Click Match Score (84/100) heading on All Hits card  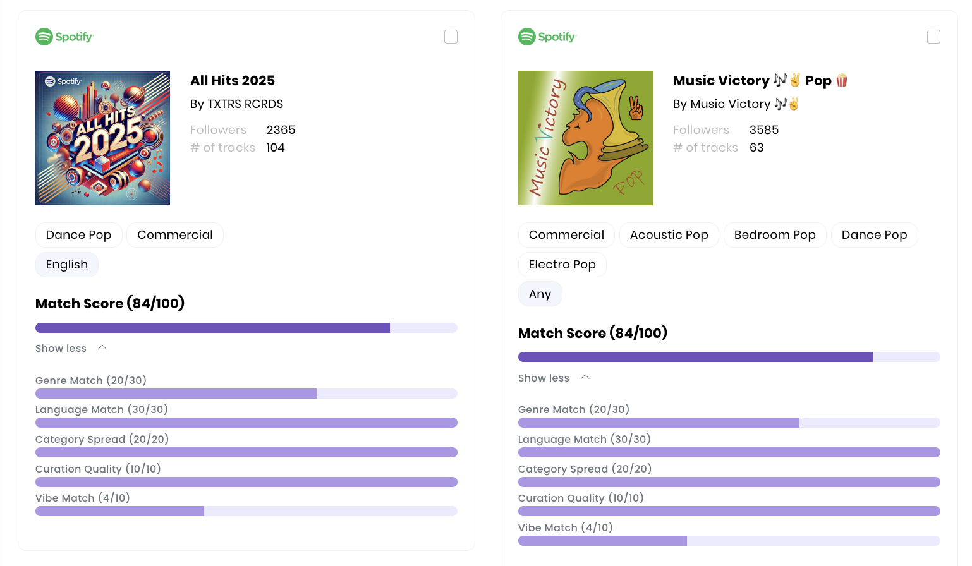[x=110, y=304]
